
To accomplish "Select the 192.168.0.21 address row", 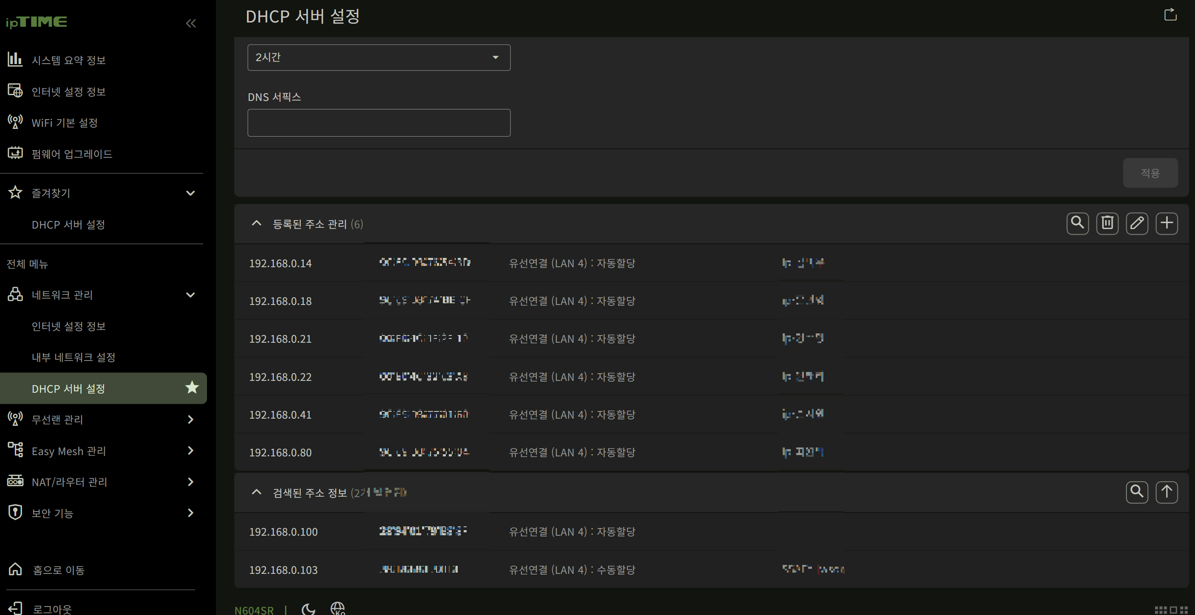I will [x=280, y=338].
